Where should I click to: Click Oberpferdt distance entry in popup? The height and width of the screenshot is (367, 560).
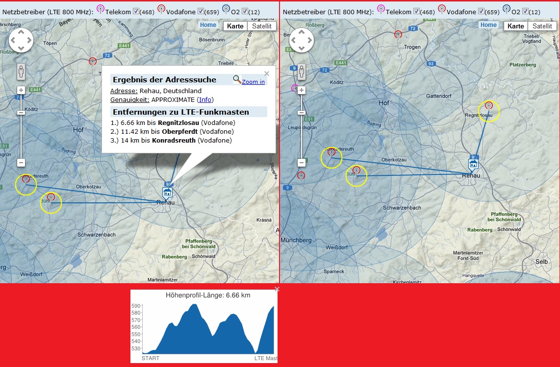[x=172, y=132]
